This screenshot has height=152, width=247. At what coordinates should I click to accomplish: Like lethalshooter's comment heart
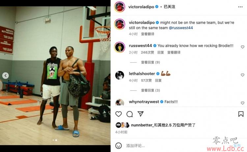click(x=243, y=75)
